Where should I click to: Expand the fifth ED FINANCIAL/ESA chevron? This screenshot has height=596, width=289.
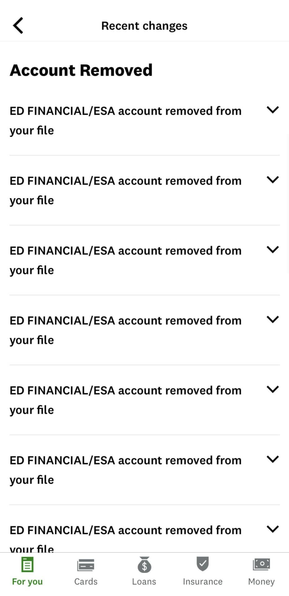(273, 389)
